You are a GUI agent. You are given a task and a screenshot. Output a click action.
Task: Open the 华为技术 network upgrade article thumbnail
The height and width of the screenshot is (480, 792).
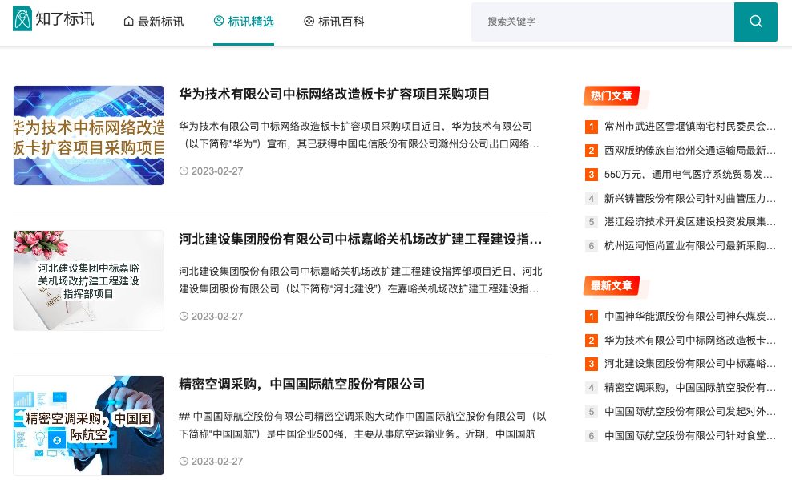[88, 135]
